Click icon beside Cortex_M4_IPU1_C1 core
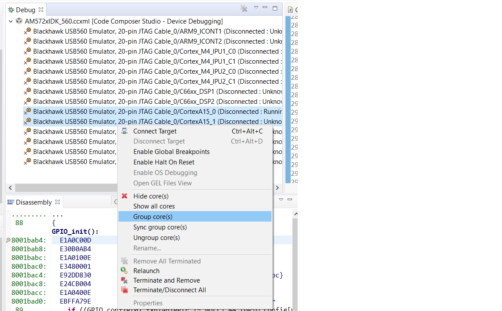 pyautogui.click(x=27, y=61)
